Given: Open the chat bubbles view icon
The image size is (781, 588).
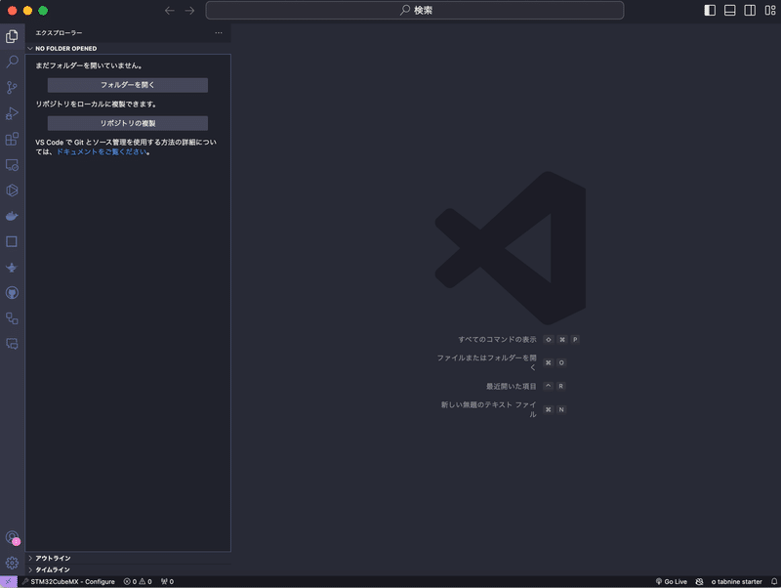Looking at the screenshot, I should point(12,344).
